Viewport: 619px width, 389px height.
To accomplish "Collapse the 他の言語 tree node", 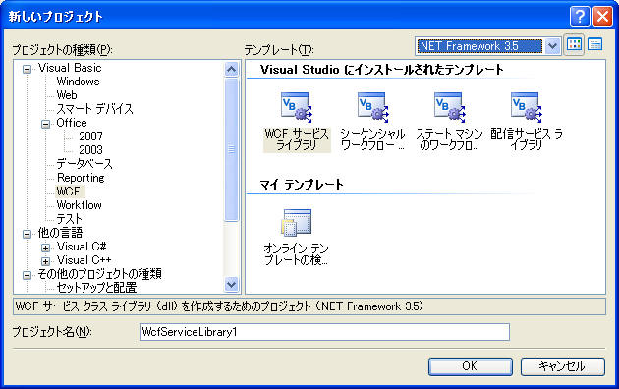I will pyautogui.click(x=27, y=234).
